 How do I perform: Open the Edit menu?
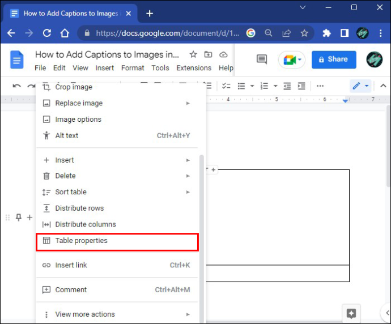coord(59,68)
